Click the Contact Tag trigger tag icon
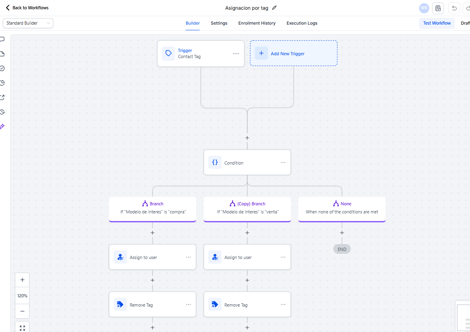 coord(168,53)
